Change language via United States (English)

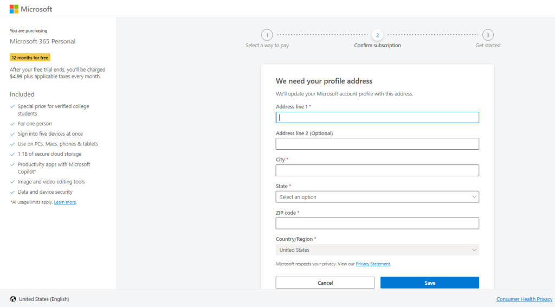click(x=44, y=299)
